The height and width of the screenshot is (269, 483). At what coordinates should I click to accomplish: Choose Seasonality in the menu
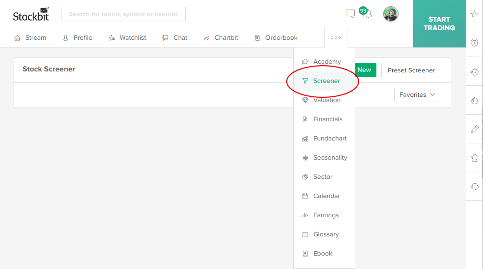pyautogui.click(x=325, y=158)
